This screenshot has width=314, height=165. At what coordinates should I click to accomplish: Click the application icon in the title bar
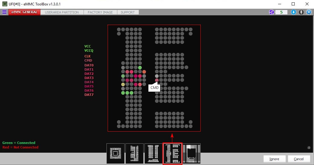pyautogui.click(x=5, y=4)
